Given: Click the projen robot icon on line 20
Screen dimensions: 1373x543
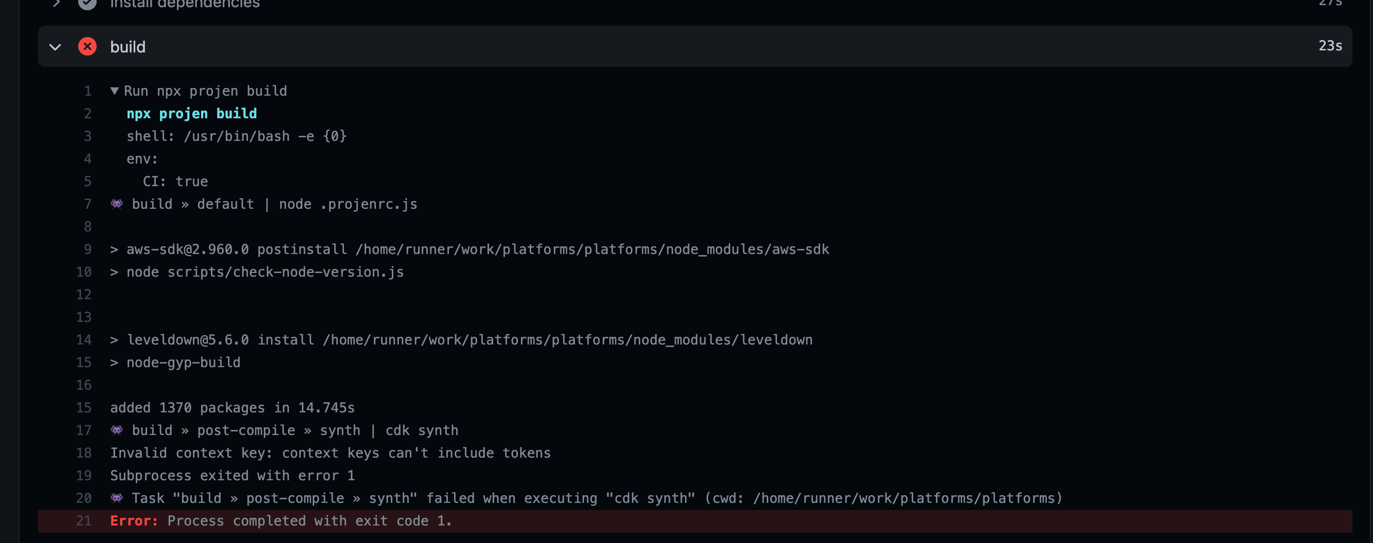Looking at the screenshot, I should click(x=115, y=498).
